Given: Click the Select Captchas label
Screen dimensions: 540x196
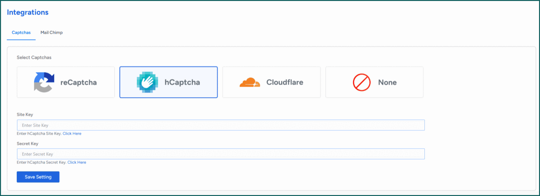Looking at the screenshot, I should click(x=34, y=57).
